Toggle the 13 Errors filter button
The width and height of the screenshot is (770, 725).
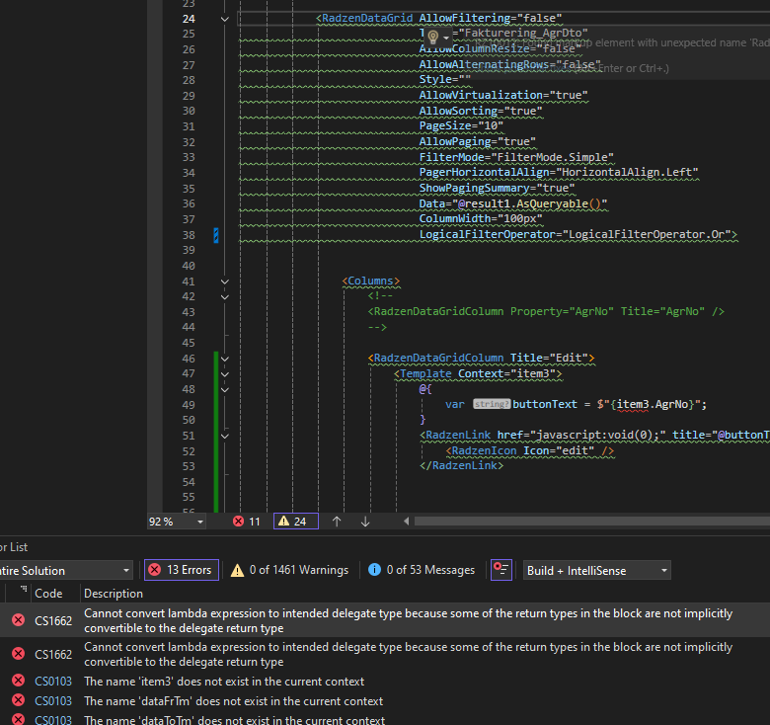coord(182,570)
